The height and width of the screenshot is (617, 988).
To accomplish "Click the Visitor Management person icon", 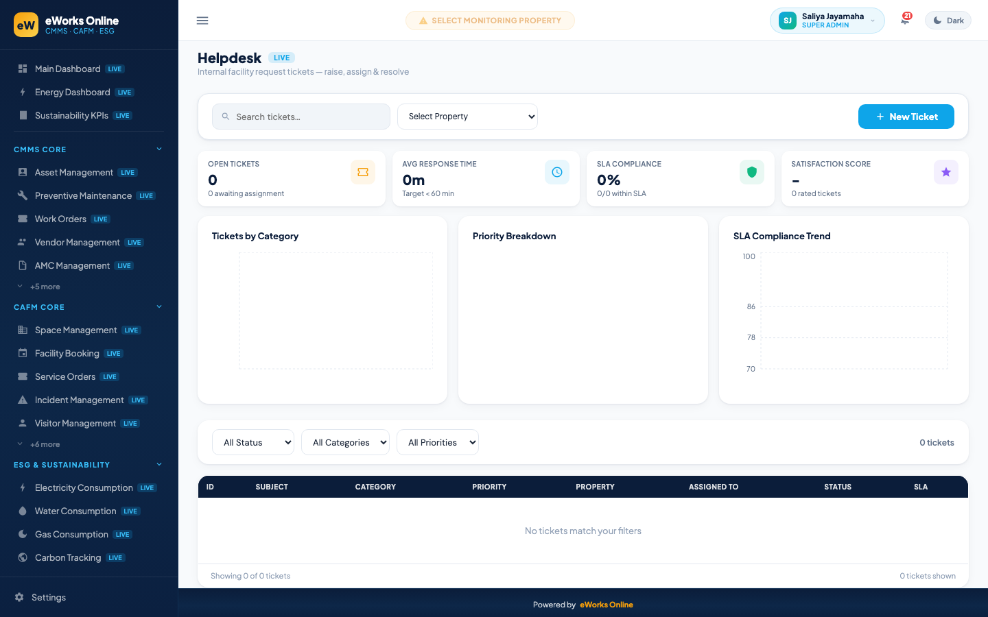I will click(x=23, y=423).
